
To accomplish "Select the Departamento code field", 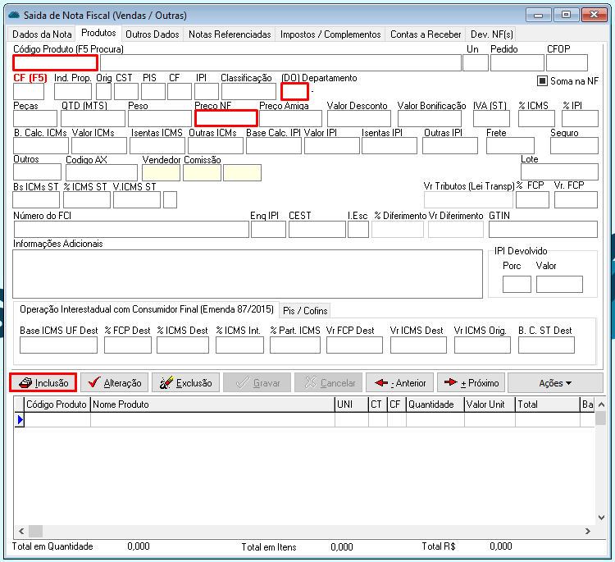I will click(294, 92).
